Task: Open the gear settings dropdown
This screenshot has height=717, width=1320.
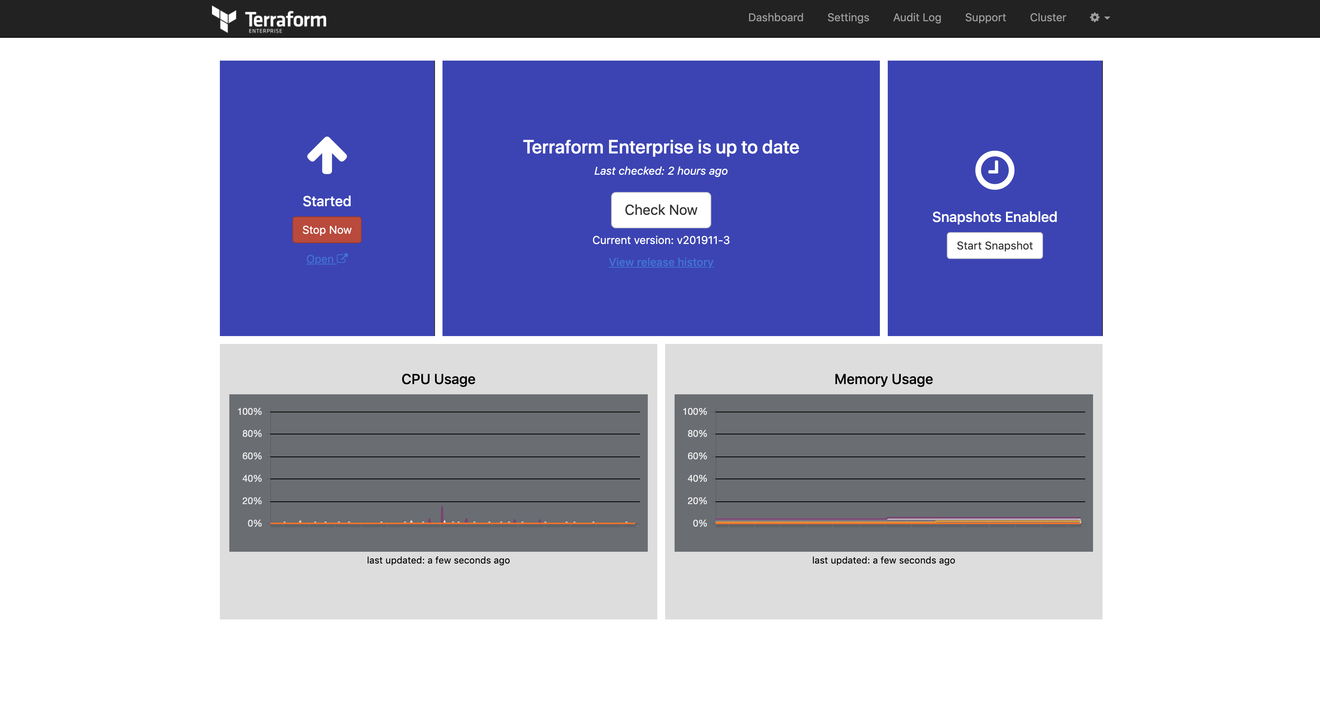Action: click(1100, 17)
